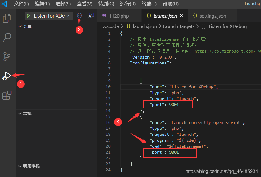Click "type": "php" on line 11
Screen dimensions: 261x177
click(167, 93)
